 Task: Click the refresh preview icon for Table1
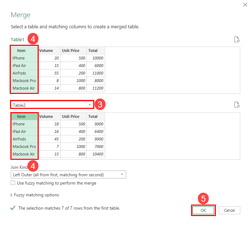237,39
